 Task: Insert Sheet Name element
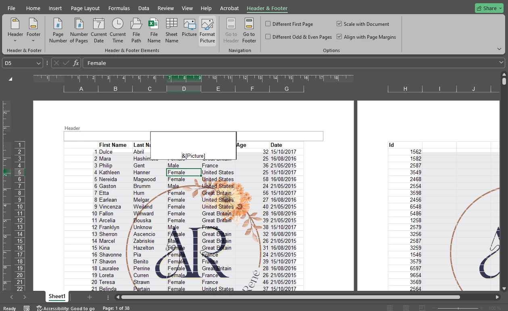point(171,31)
